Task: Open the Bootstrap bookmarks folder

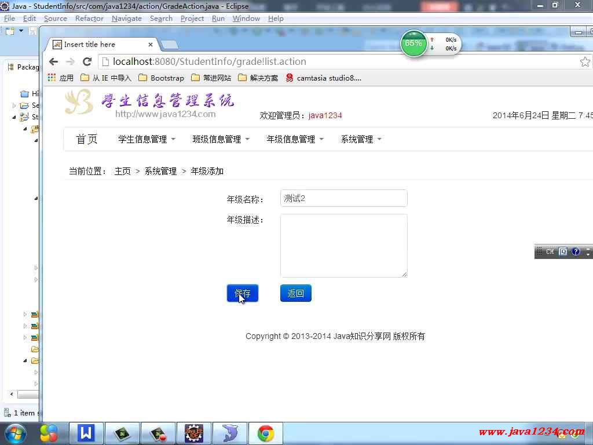Action: (161, 78)
